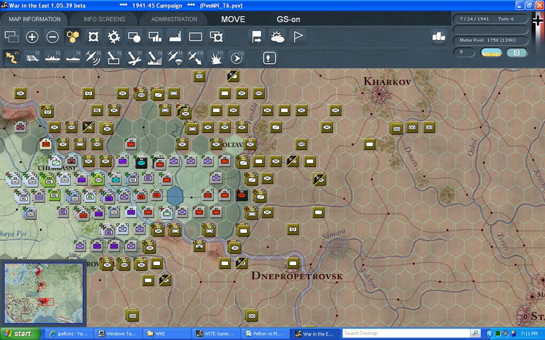The width and height of the screenshot is (545, 340).
Task: Select F9 air transport parachute icon
Action: [x=175, y=58]
